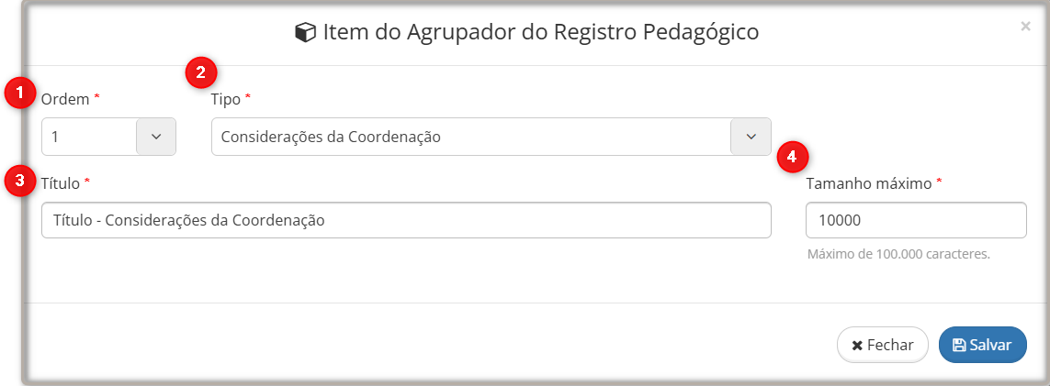Click the Tamanho máximo label
1050x386 pixels.
[x=869, y=182]
